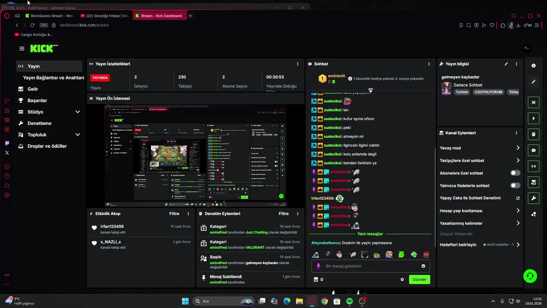Open Takipçilere özel sohbet arrow

pyautogui.click(x=518, y=161)
